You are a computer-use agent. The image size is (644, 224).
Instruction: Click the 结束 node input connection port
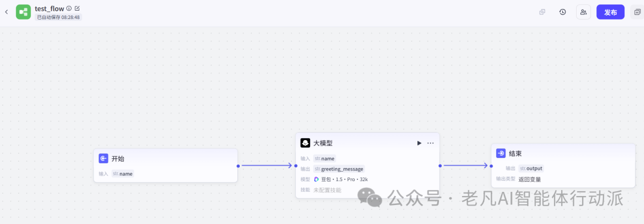tap(491, 166)
